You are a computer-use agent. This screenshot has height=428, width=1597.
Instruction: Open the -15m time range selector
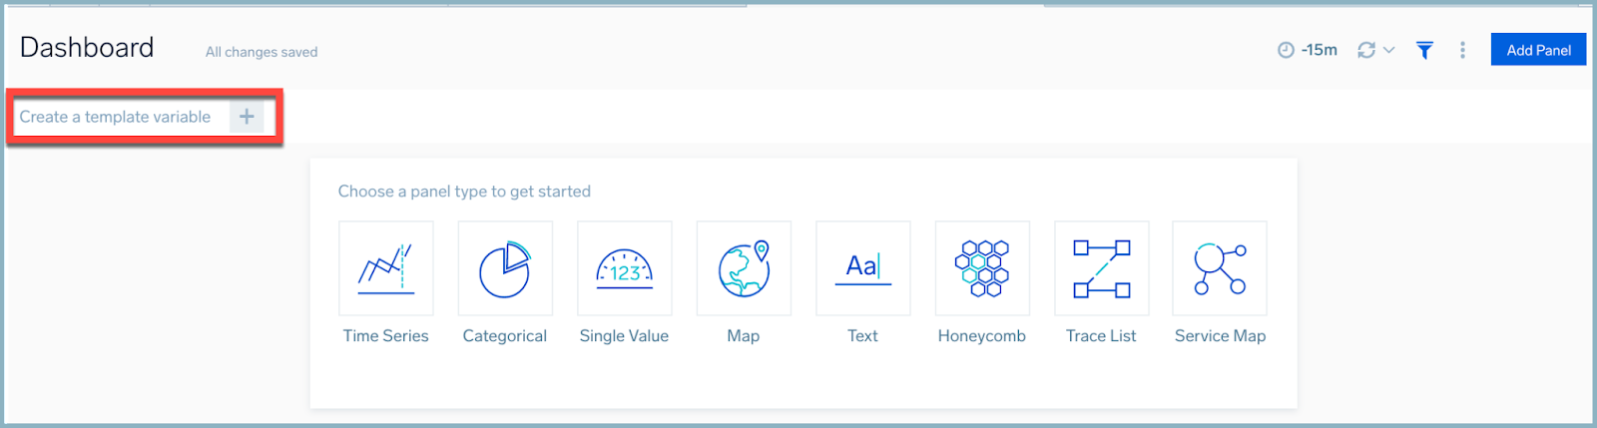[1319, 50]
